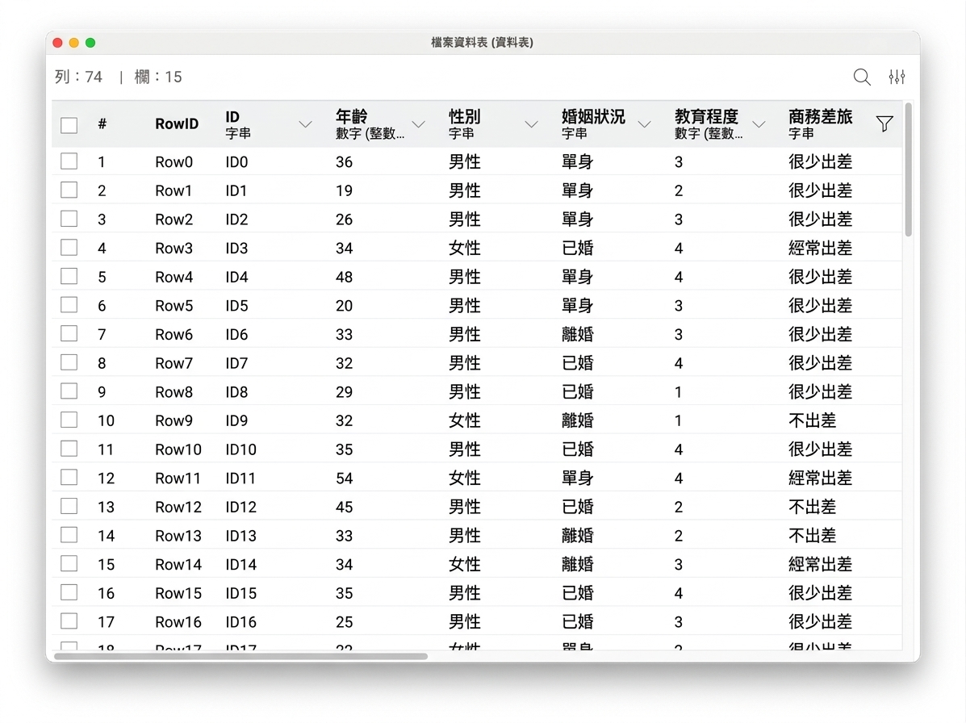Select the ID8 cell

[236, 391]
